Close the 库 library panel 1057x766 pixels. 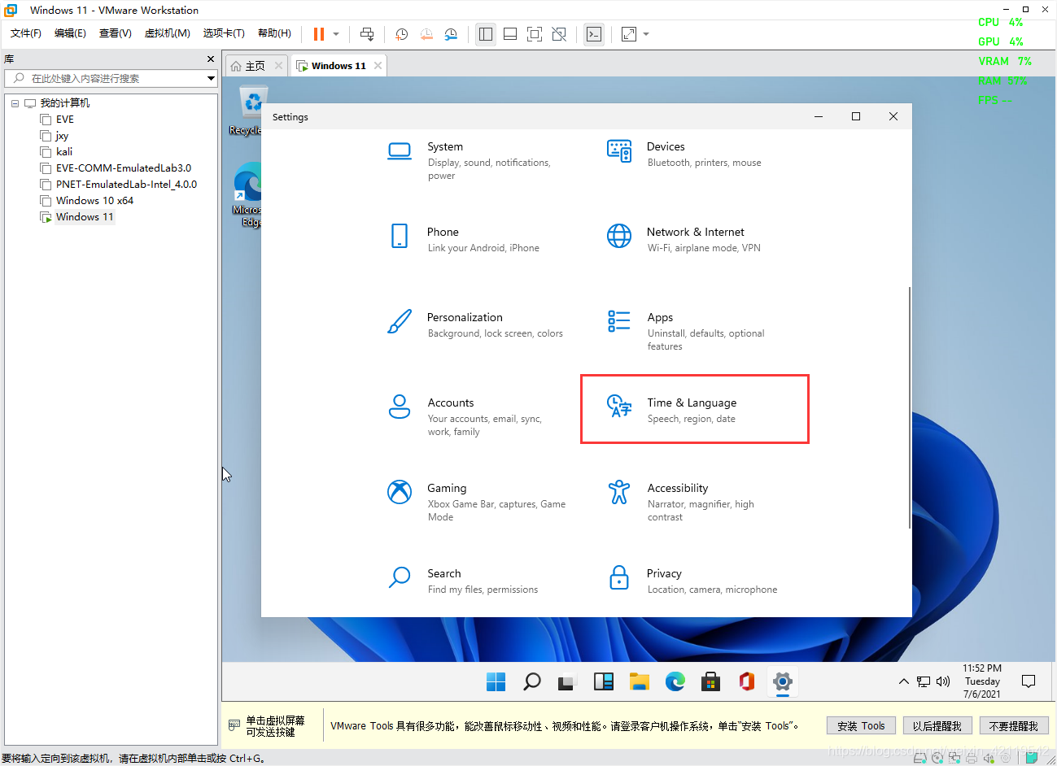click(x=211, y=59)
